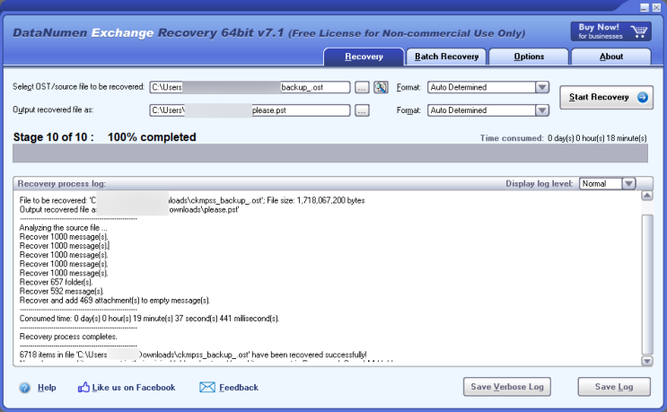Image resolution: width=667 pixels, height=412 pixels.
Task: Browse for the source OST file
Action: pos(362,88)
